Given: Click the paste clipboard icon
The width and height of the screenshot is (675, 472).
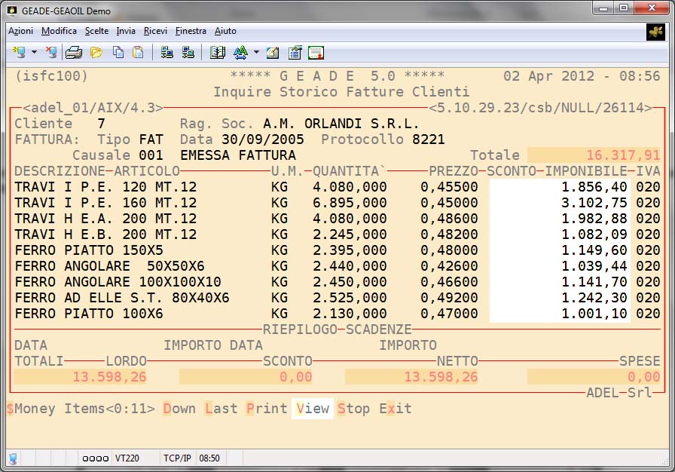Looking at the screenshot, I should click(x=138, y=53).
